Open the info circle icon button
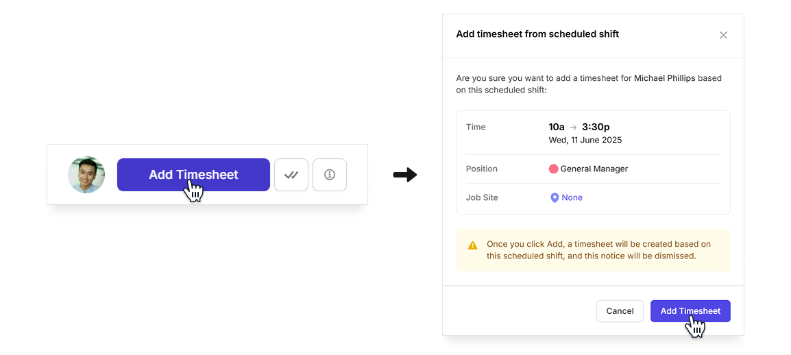The width and height of the screenshot is (791, 355). [330, 175]
